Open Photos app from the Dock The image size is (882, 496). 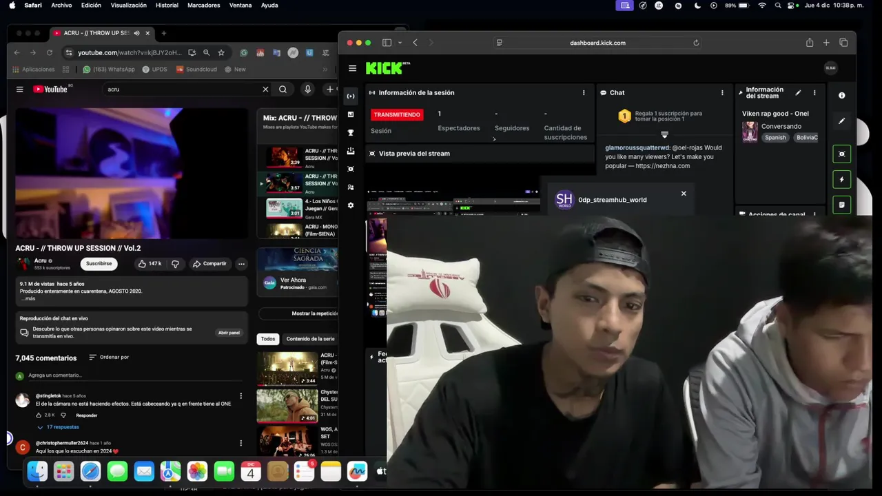(197, 471)
